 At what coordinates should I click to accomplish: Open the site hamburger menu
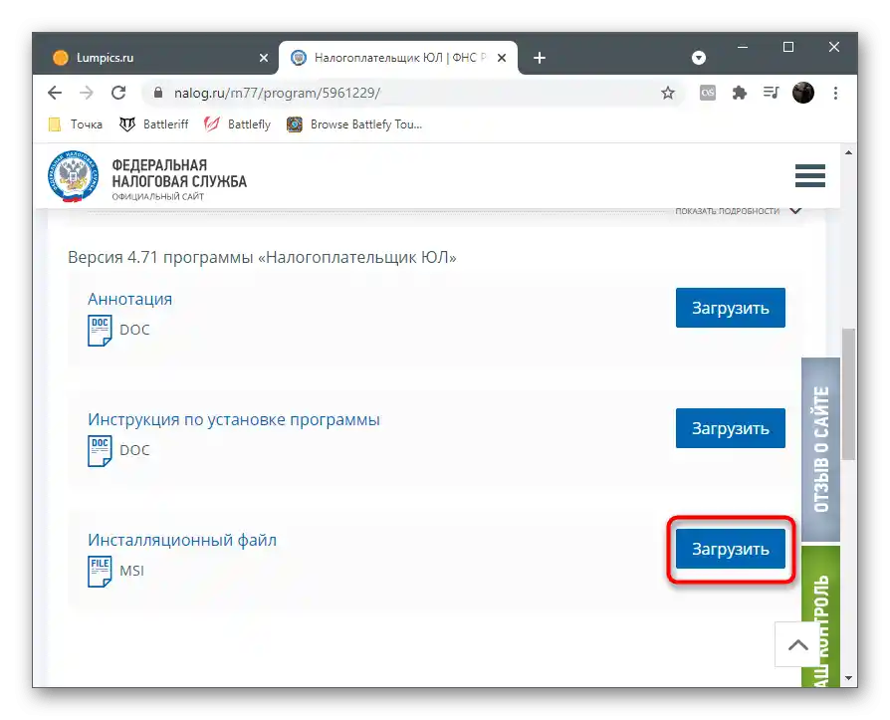click(x=810, y=175)
